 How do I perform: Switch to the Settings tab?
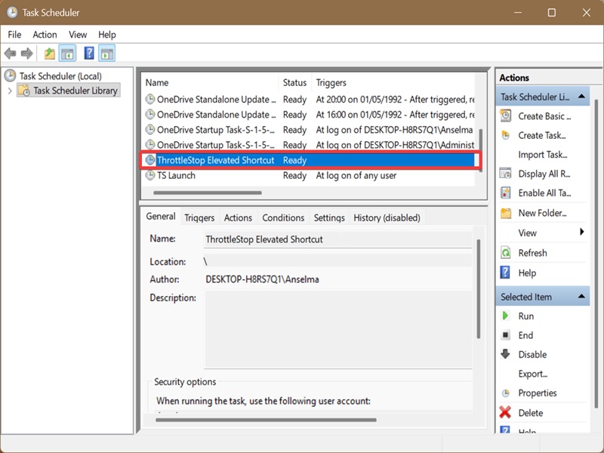point(329,217)
